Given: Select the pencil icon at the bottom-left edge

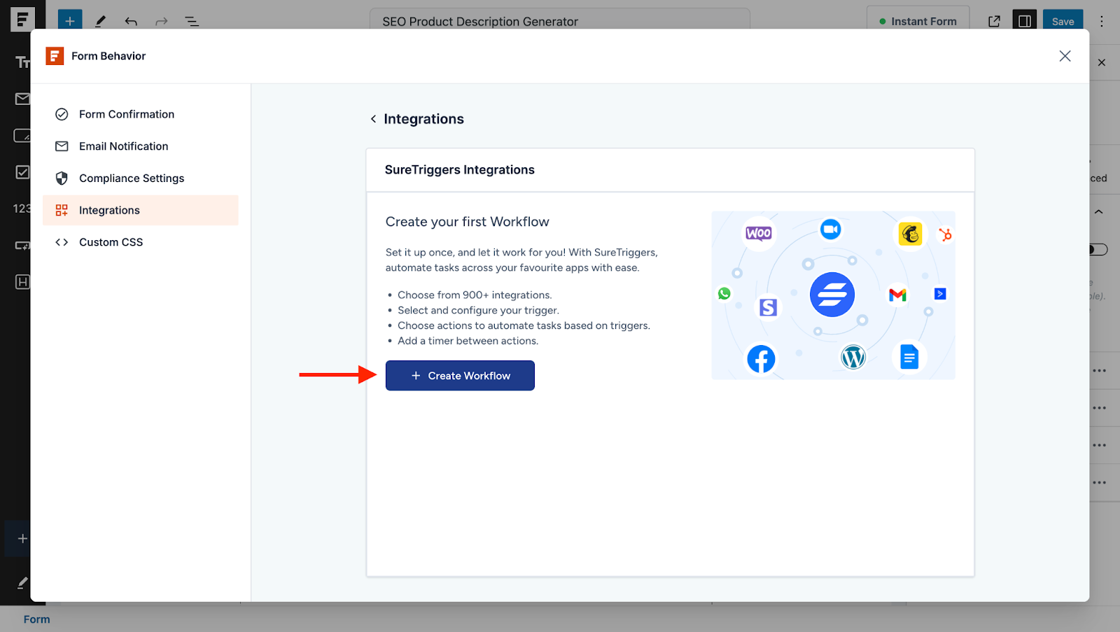Looking at the screenshot, I should point(21,582).
